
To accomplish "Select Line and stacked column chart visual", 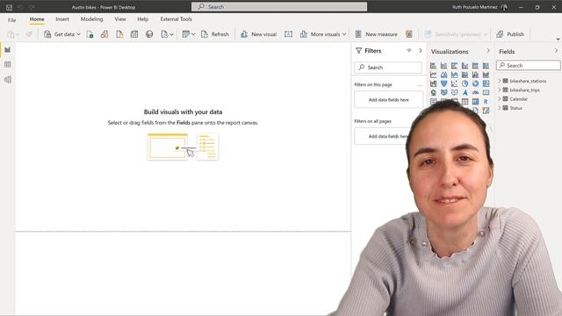I will tap(465, 75).
